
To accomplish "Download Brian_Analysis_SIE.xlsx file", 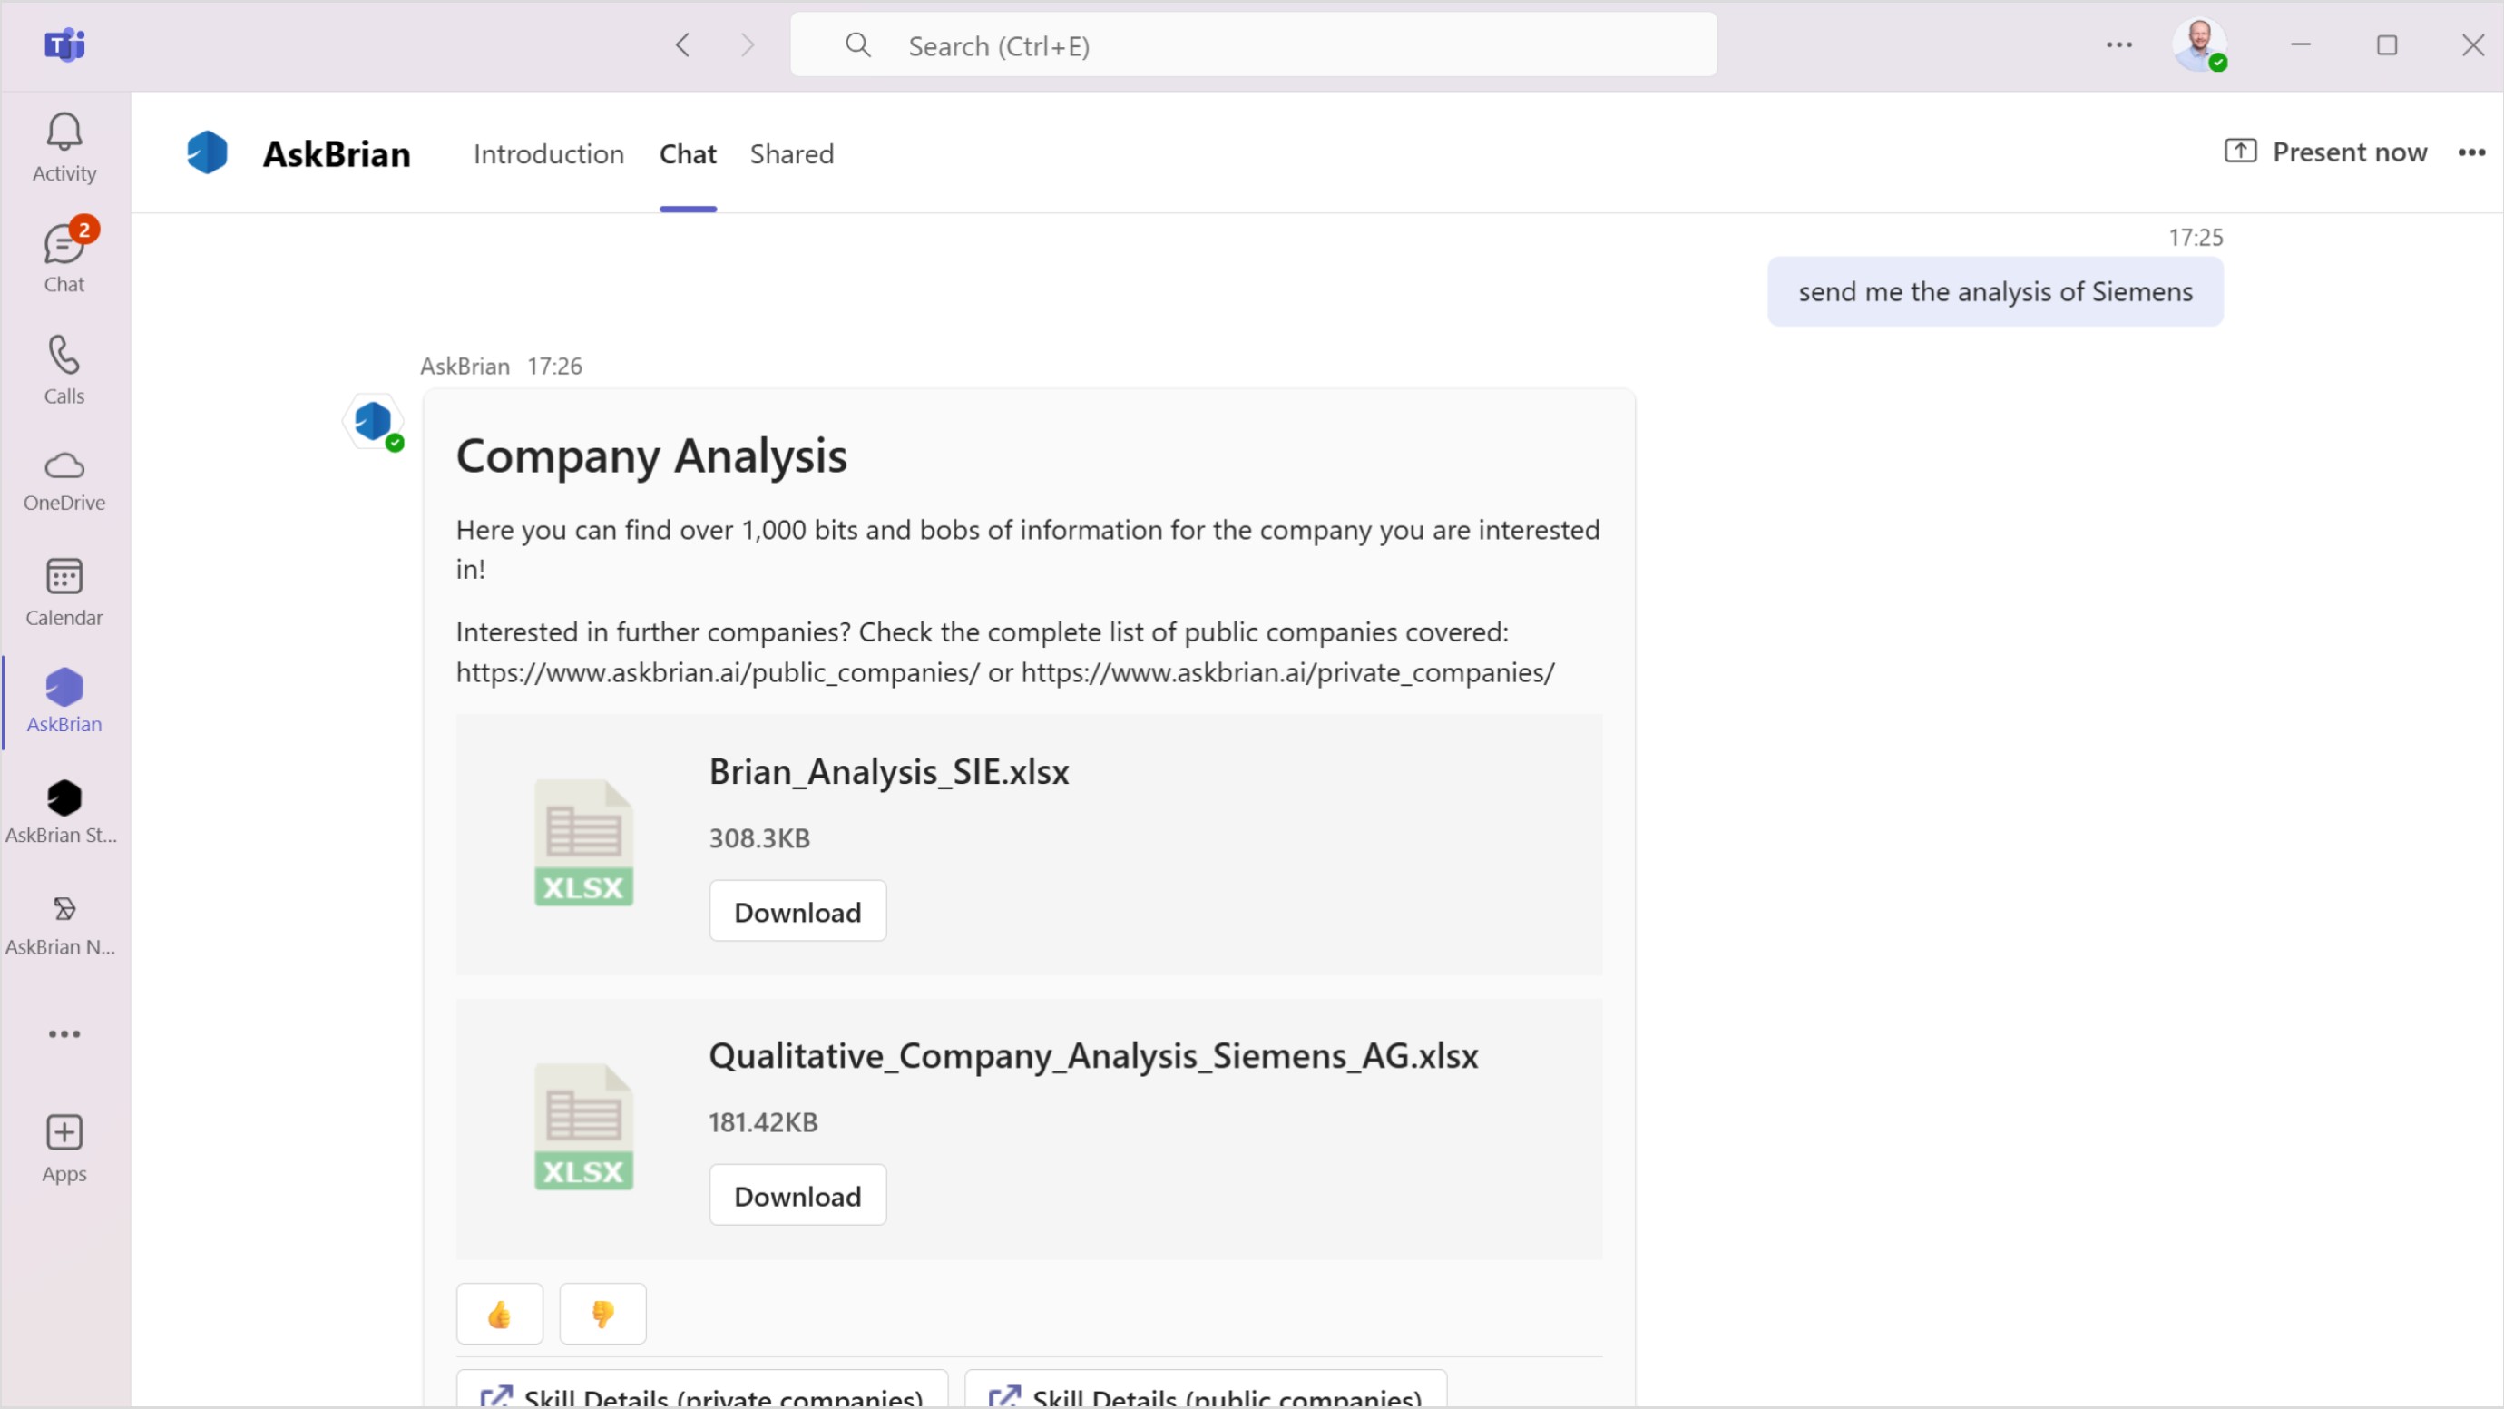I will [x=797, y=911].
